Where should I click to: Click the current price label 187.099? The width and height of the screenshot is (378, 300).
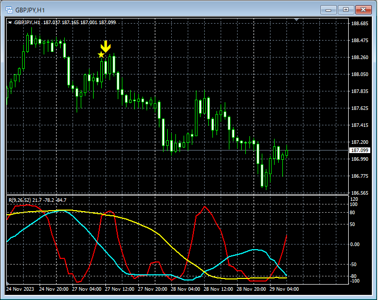pos(359,150)
